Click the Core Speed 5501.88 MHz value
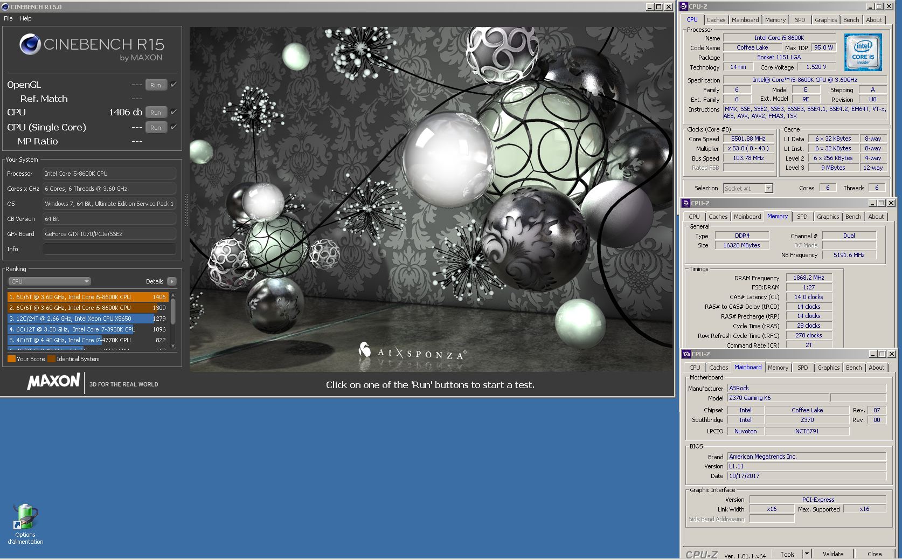The width and height of the screenshot is (902, 560). coord(748,139)
